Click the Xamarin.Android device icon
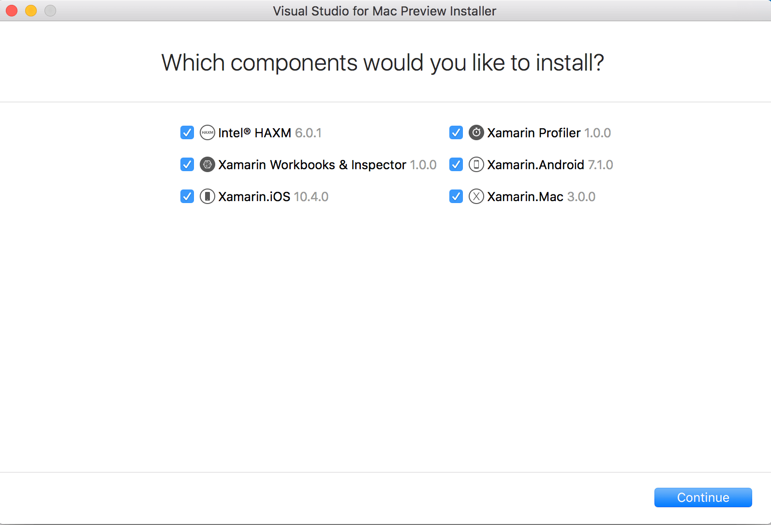 tap(476, 164)
